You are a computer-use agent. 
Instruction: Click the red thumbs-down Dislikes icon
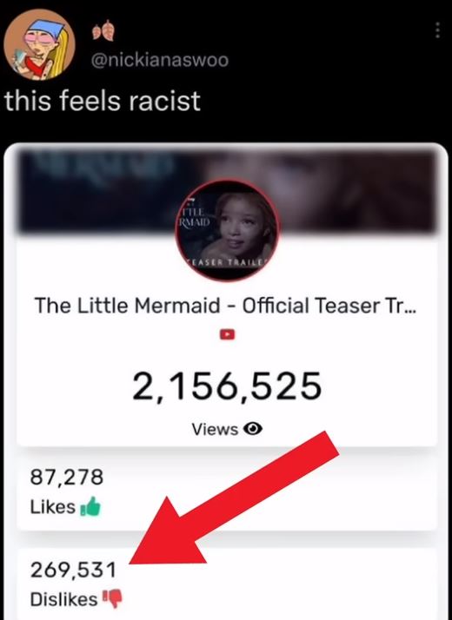[113, 599]
